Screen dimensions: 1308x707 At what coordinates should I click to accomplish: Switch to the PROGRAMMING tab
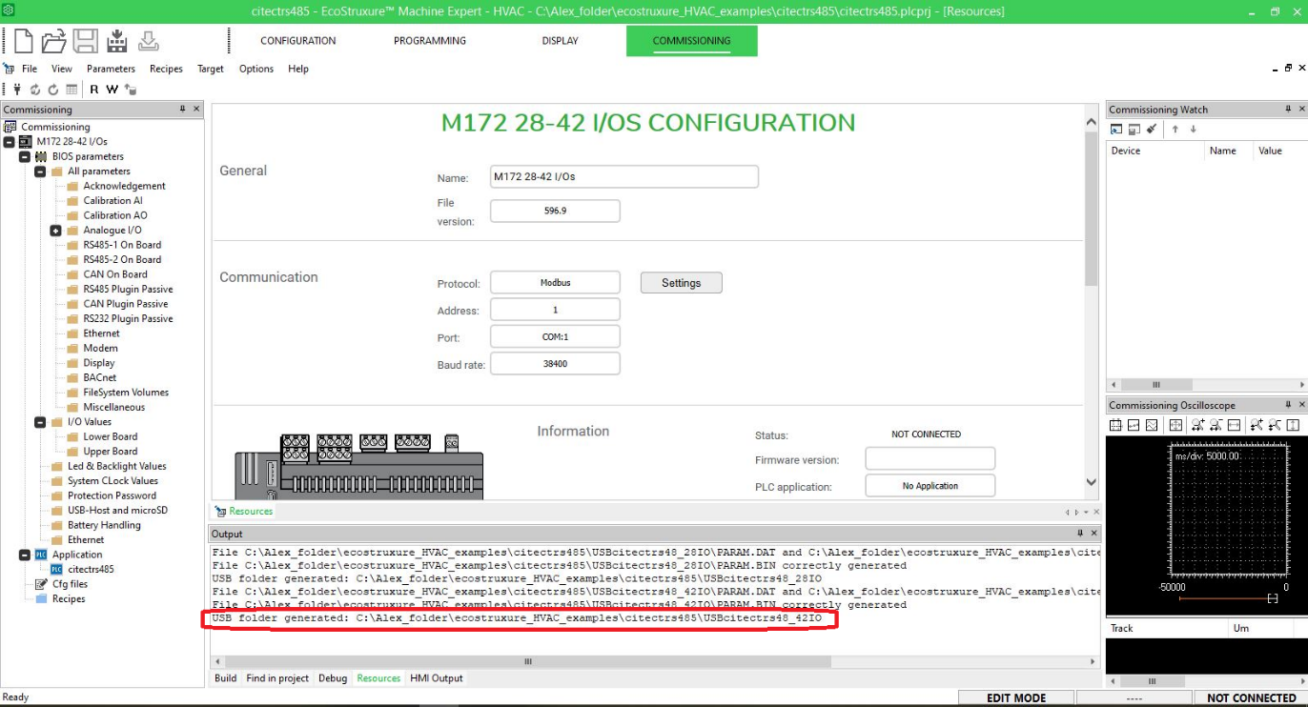tap(430, 41)
